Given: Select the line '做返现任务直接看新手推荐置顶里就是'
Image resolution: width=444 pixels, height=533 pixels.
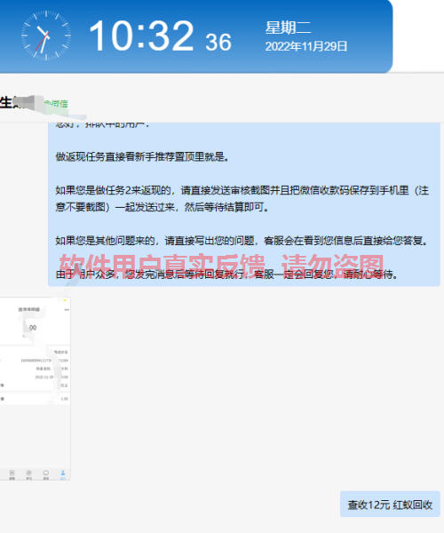Looking at the screenshot, I should 142,156.
